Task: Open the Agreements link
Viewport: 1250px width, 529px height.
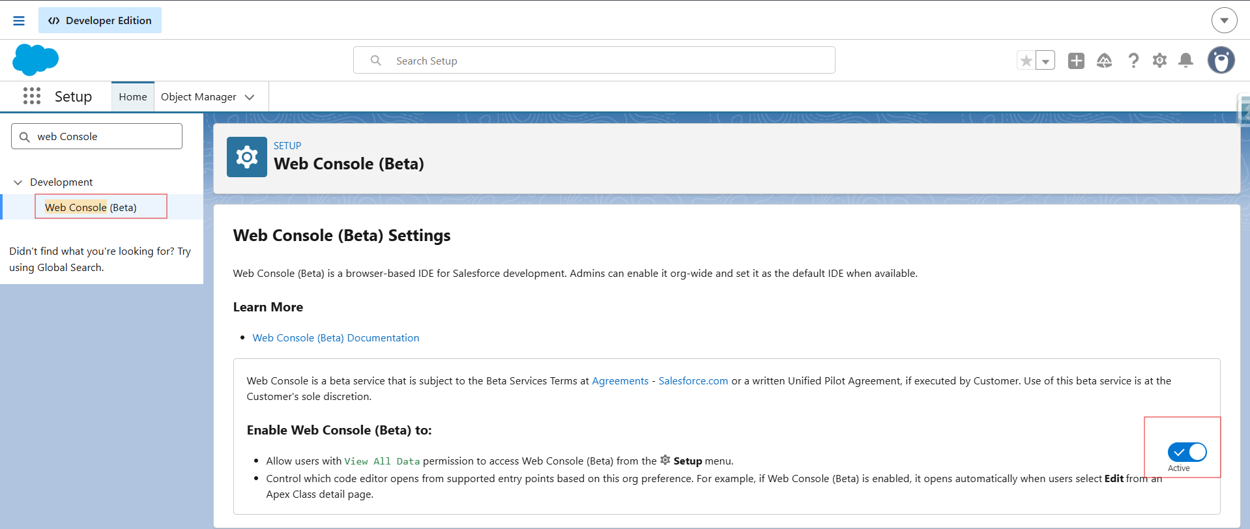Action: (620, 380)
